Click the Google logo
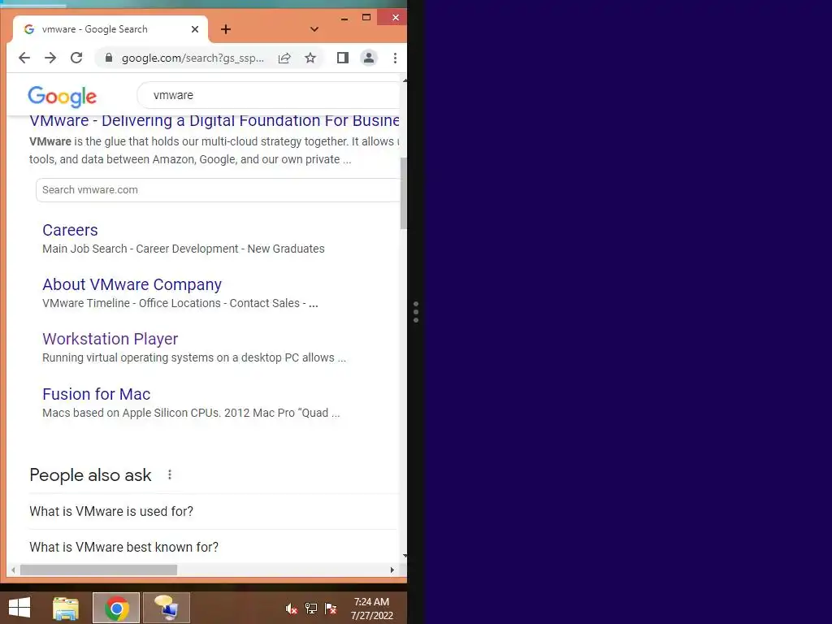The height and width of the screenshot is (624, 832). [62, 96]
